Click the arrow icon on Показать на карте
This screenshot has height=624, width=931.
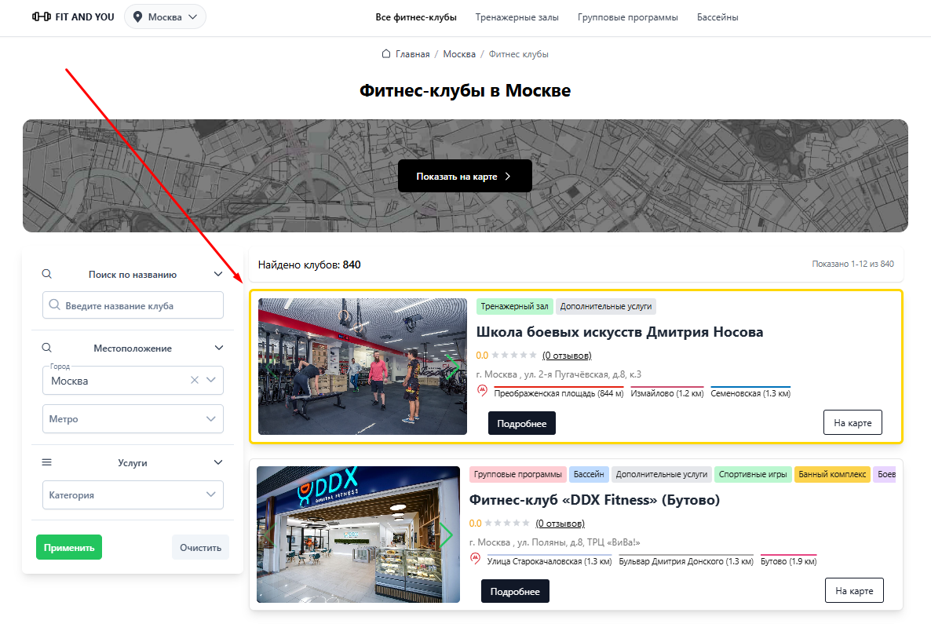[x=508, y=176]
